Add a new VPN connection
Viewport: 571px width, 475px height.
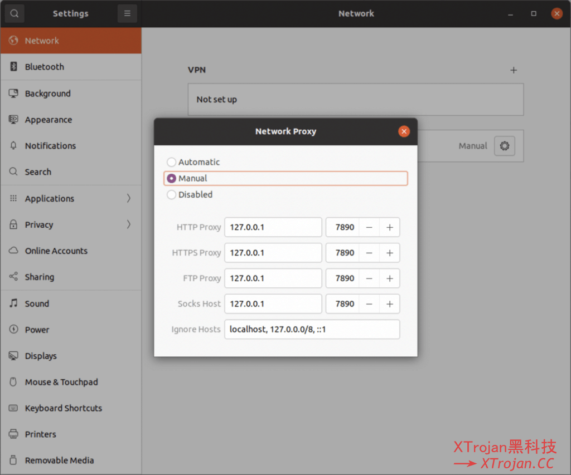[514, 70]
